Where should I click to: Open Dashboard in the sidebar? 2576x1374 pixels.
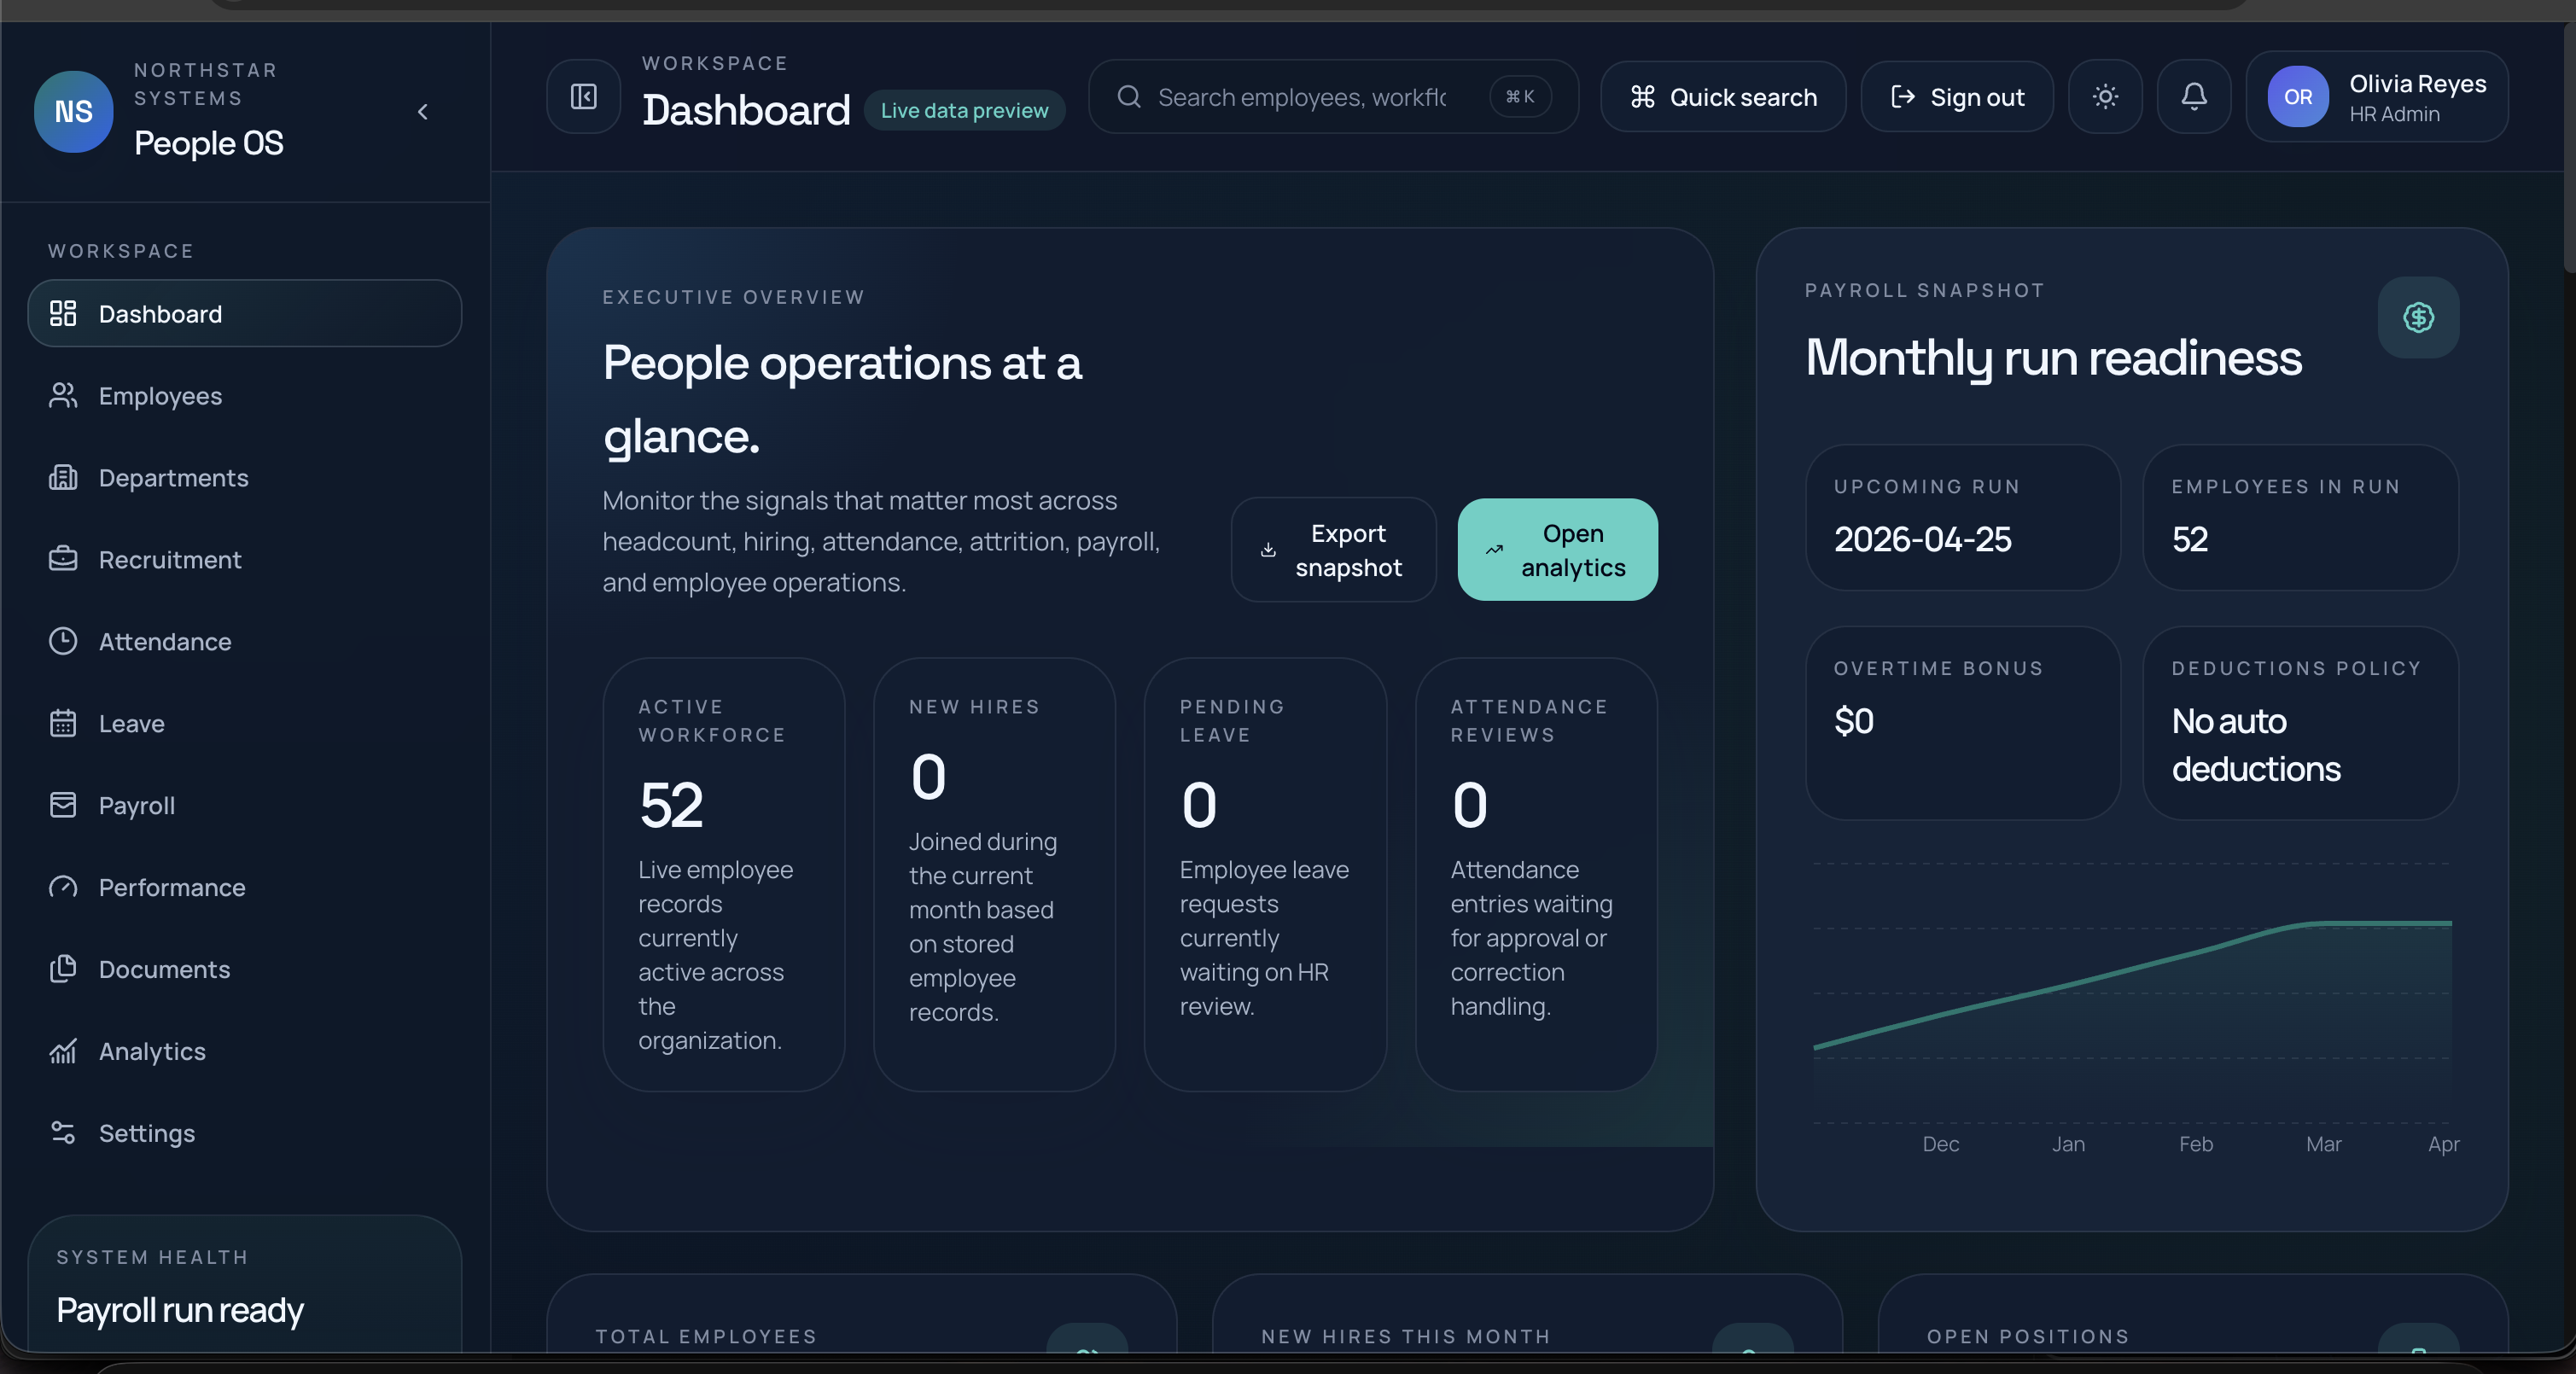(244, 313)
